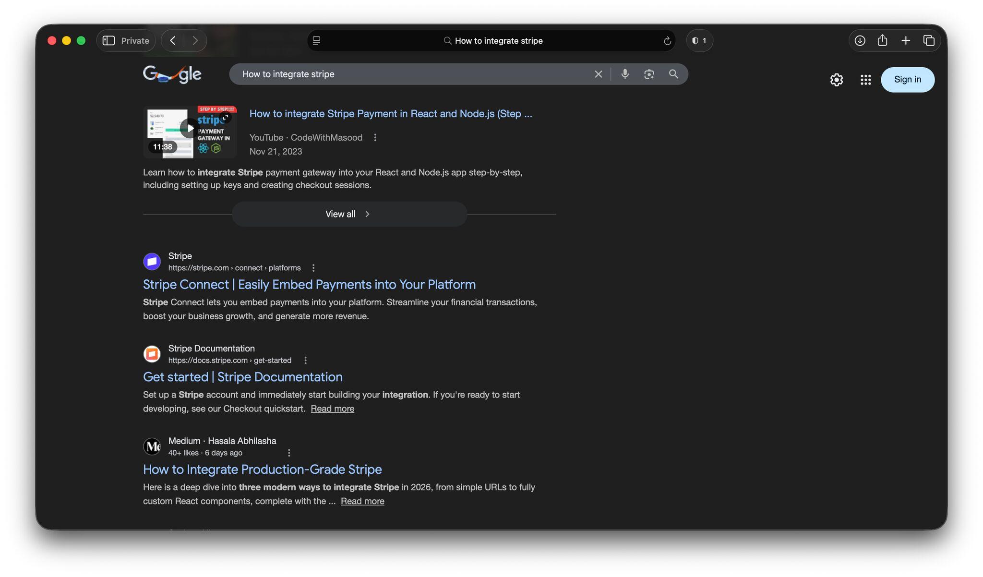
Task: Open new tab with plus icon
Action: [x=905, y=41]
